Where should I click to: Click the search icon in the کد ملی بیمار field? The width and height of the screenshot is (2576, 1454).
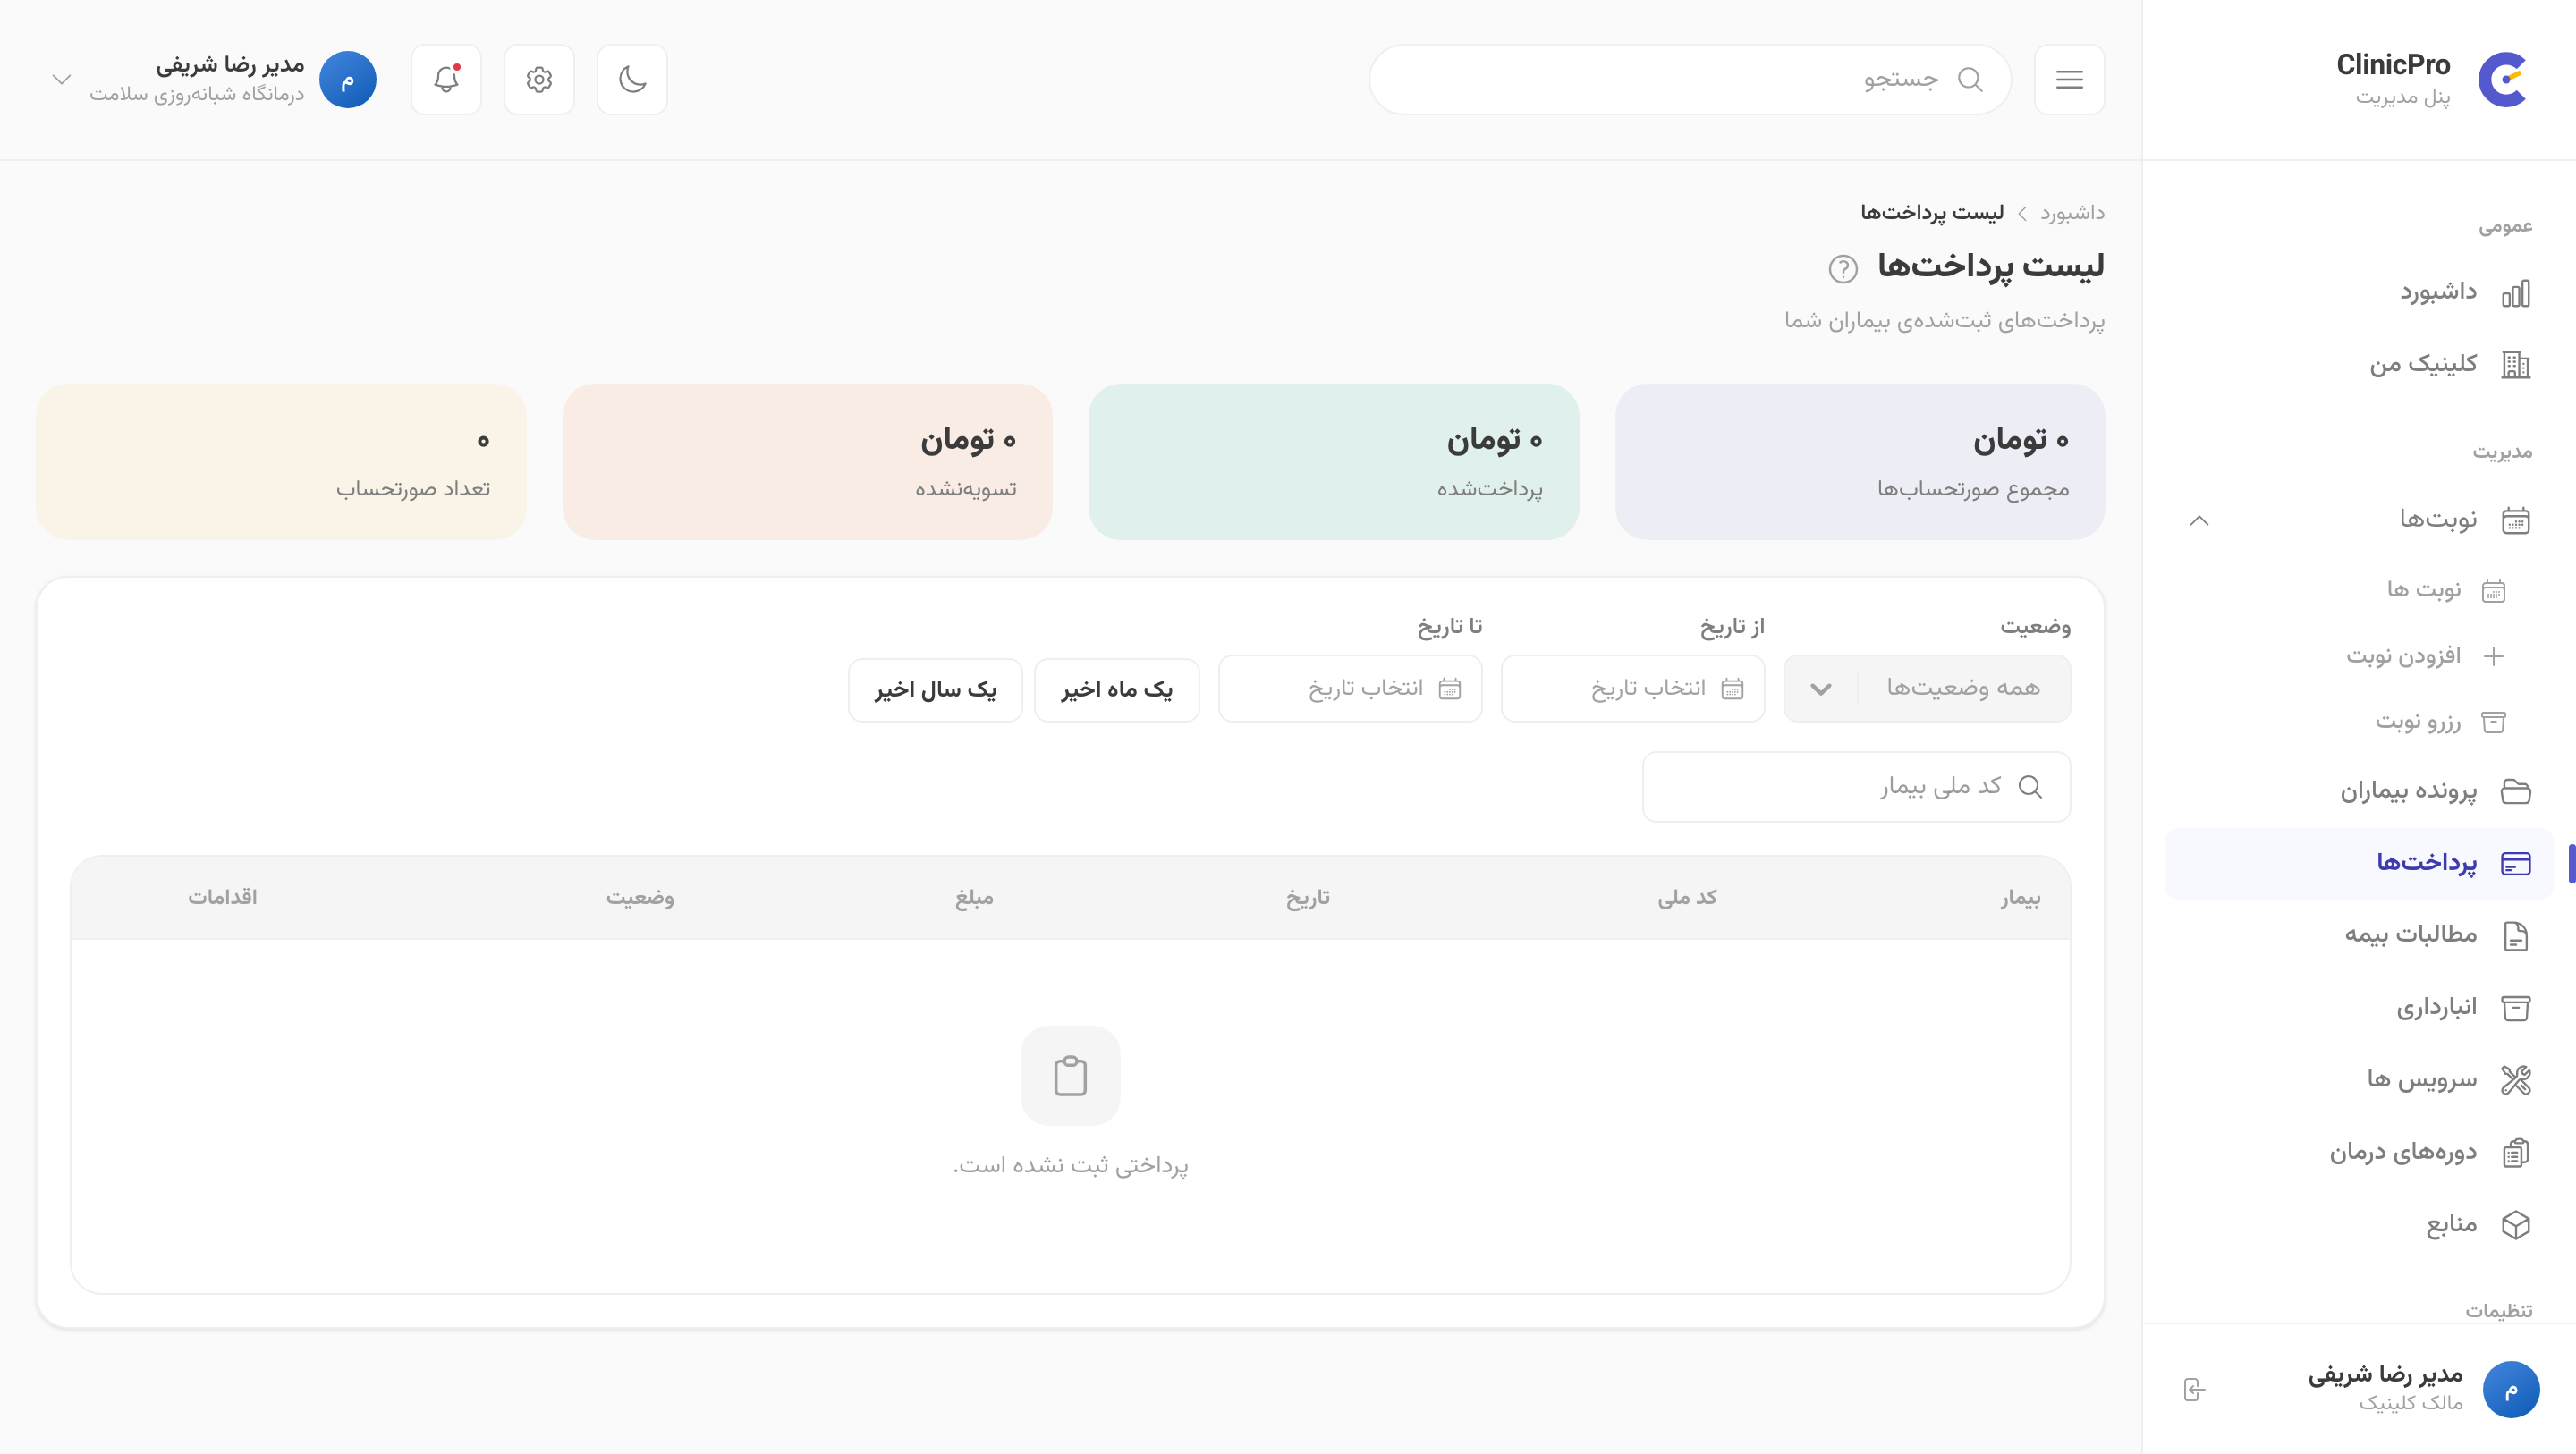coord(2030,787)
